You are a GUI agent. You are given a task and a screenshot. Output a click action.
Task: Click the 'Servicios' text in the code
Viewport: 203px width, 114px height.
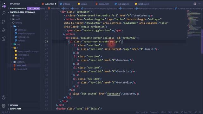123,71
